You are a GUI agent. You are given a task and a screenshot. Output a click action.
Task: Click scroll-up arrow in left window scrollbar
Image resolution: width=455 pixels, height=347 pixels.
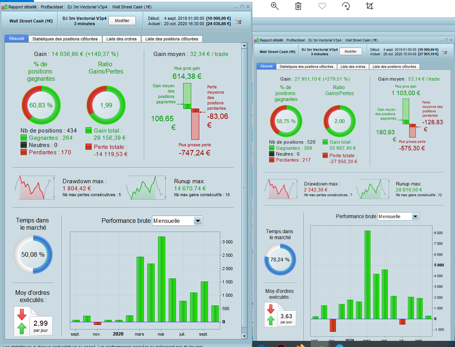point(244,46)
